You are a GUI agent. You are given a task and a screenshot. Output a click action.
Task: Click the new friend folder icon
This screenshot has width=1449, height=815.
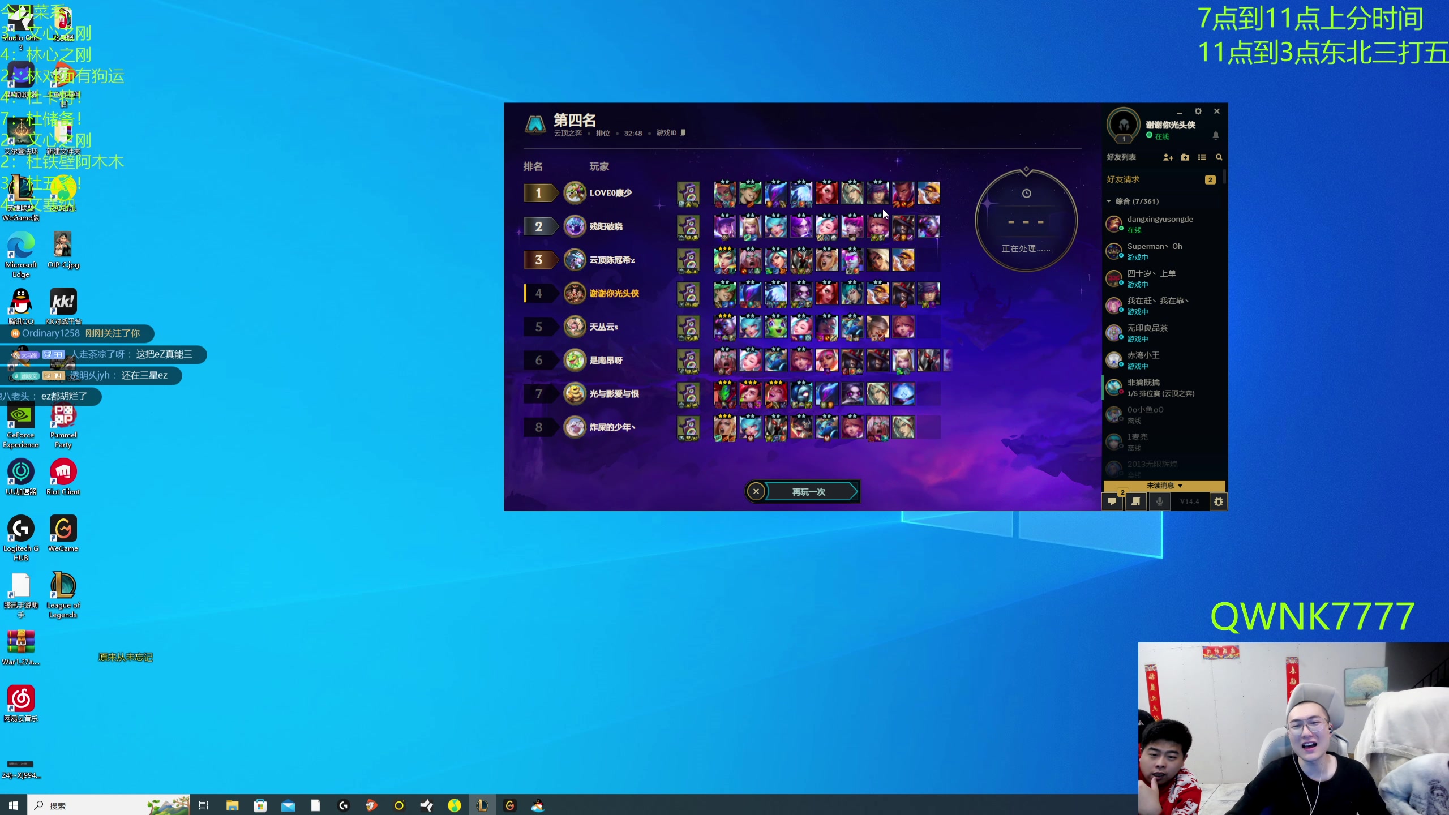tap(1185, 157)
